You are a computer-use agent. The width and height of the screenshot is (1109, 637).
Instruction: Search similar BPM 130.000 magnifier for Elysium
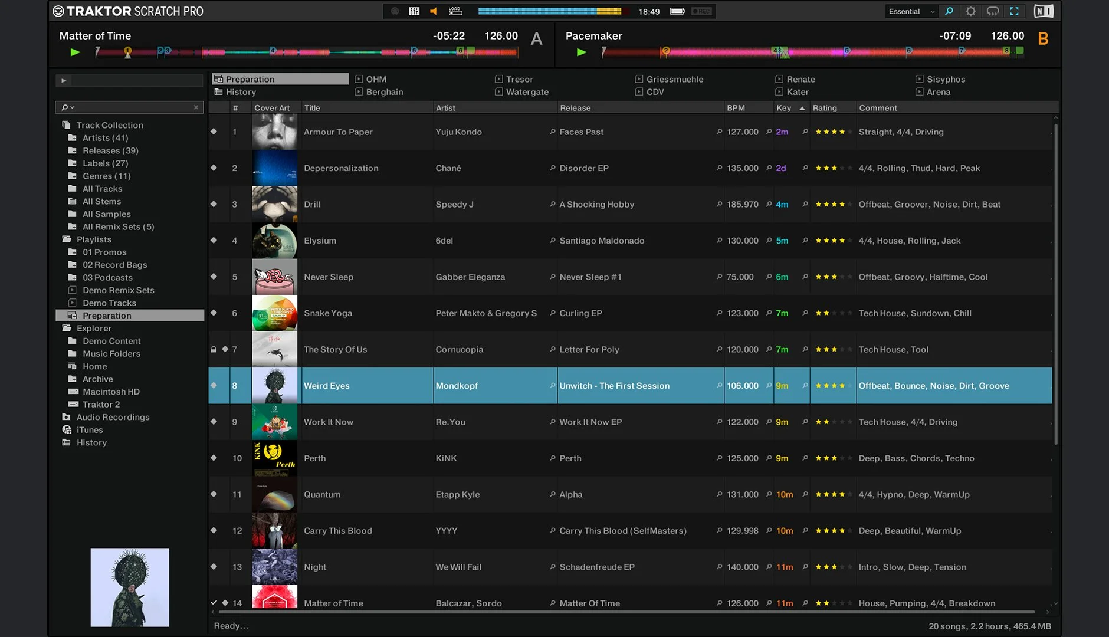pos(769,240)
